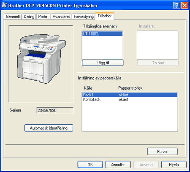Click the Automatisk identifiering button
The width and height of the screenshot is (190, 172).
point(49,128)
